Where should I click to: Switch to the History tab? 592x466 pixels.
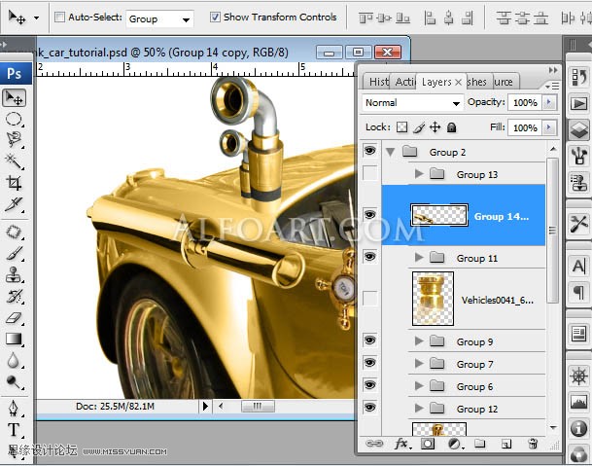[x=378, y=82]
